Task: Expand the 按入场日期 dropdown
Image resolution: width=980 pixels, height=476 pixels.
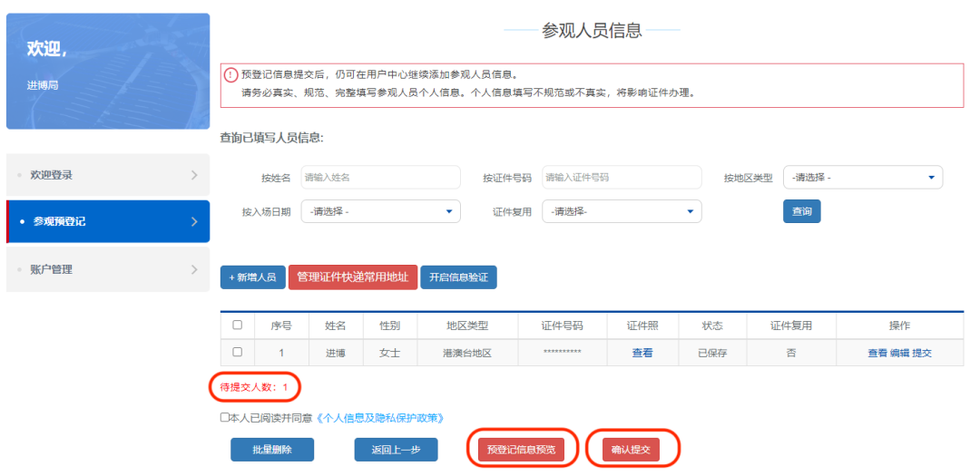Action: (x=380, y=211)
